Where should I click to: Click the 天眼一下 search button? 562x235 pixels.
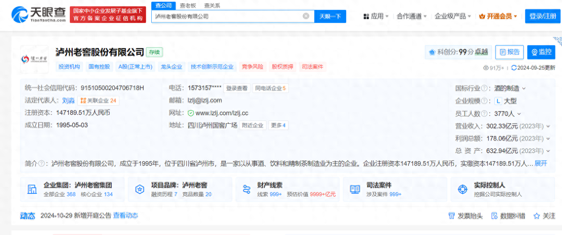pos(330,16)
